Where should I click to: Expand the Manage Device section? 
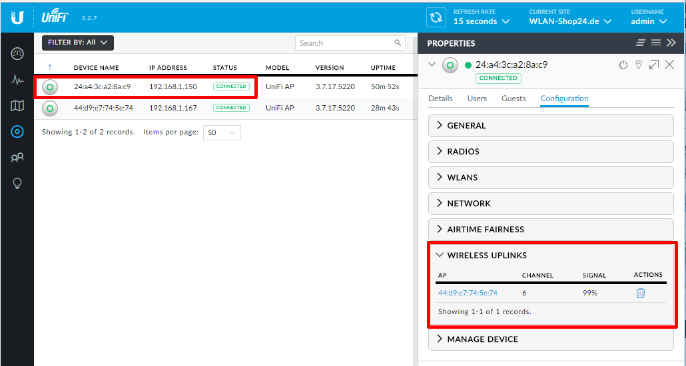pos(551,339)
